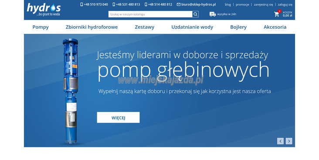Open Uzdatnianie wody category
This screenshot has width=319, height=160.
click(192, 27)
